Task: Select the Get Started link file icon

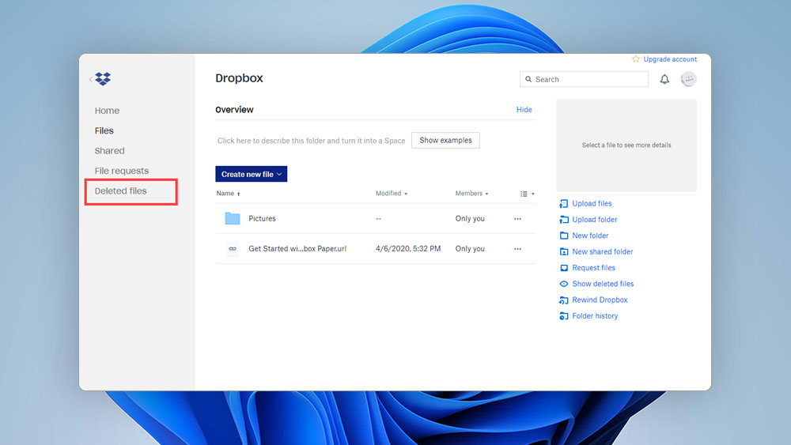Action: tap(232, 248)
